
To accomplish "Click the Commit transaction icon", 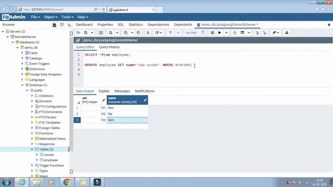I will [257, 33].
